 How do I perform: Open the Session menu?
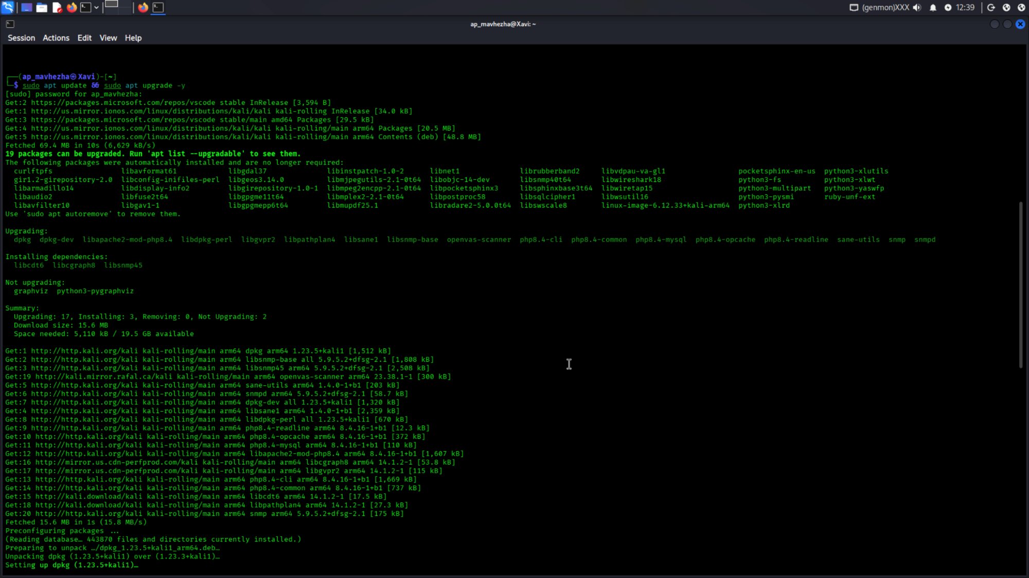(x=21, y=38)
